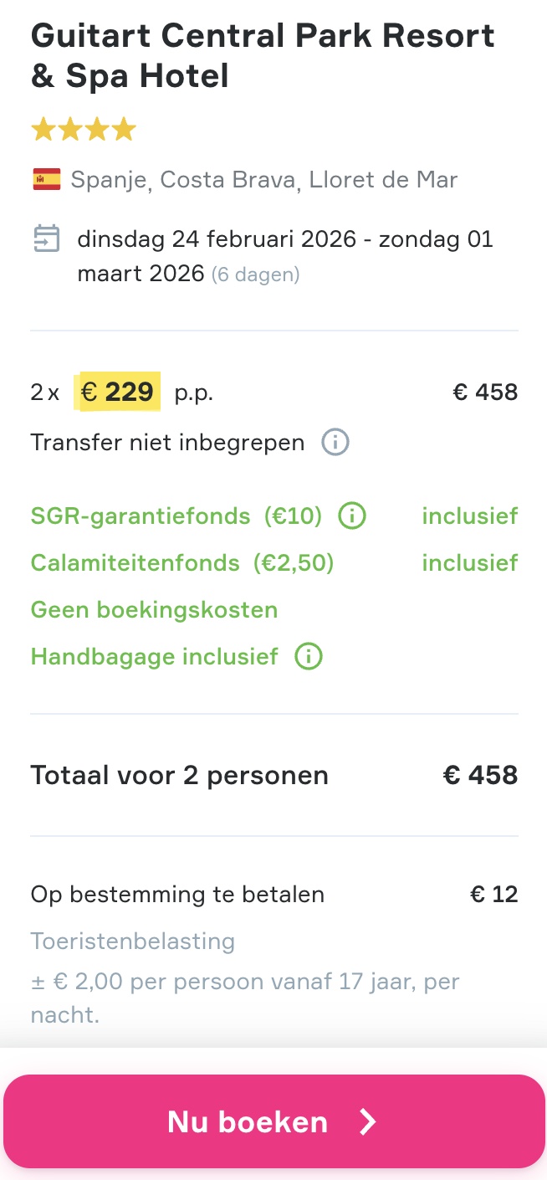
Task: Click the Geen boekingskosten label
Action: (x=154, y=609)
